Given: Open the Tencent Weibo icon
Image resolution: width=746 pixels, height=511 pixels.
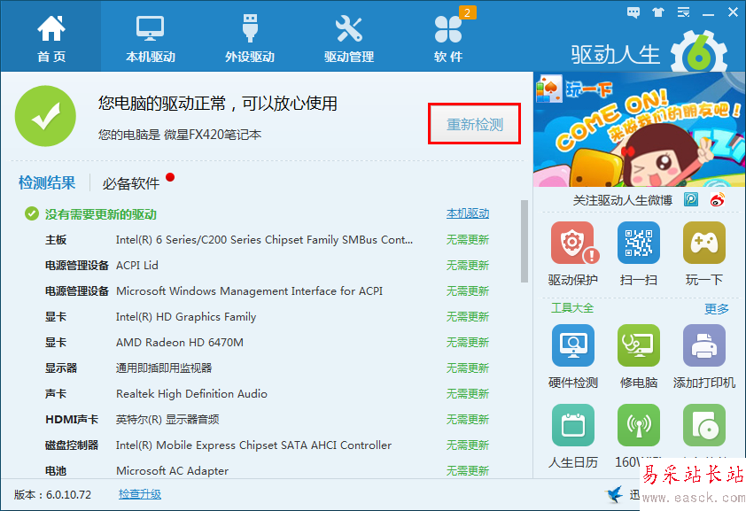Looking at the screenshot, I should [691, 199].
